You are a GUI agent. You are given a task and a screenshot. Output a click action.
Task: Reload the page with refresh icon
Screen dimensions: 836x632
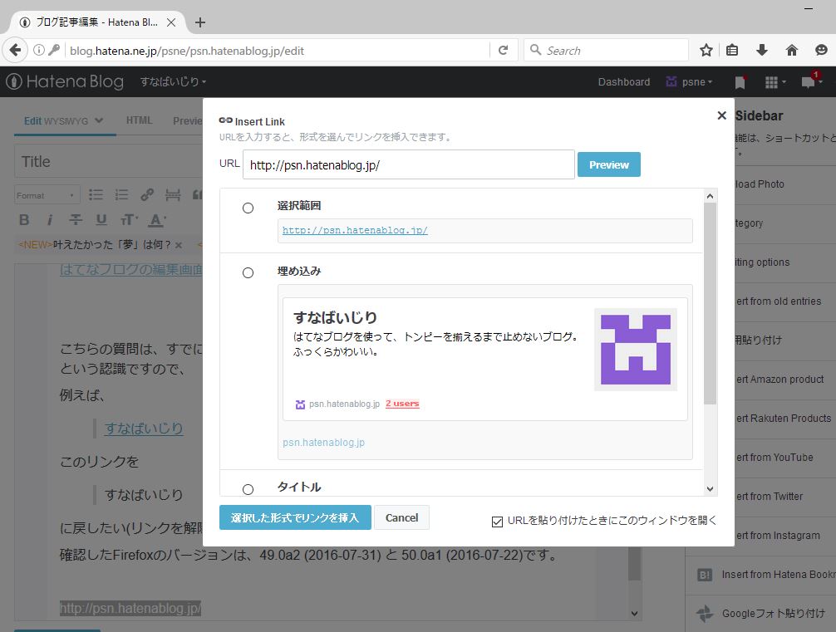pos(503,50)
